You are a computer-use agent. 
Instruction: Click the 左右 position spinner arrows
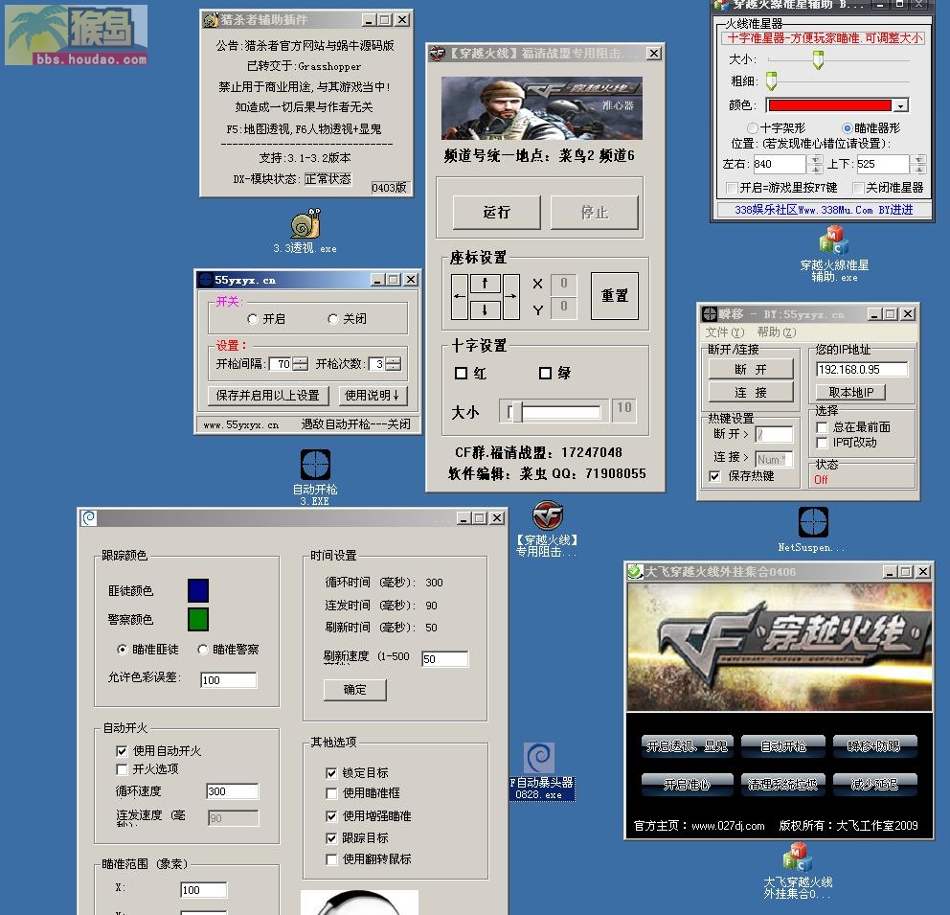(x=815, y=164)
